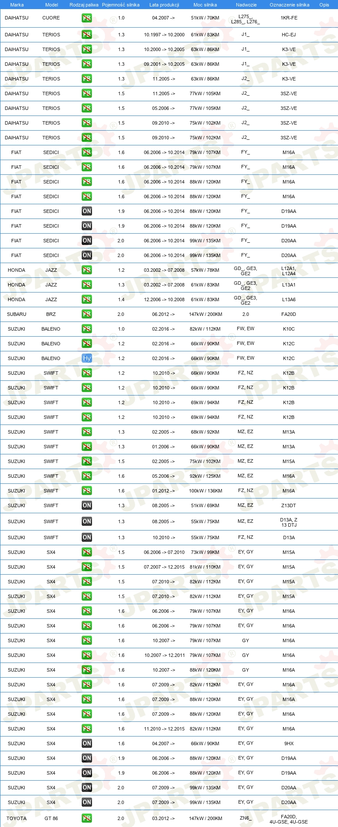
Task: Click the Moc silnika column header
Action: coord(205,5)
